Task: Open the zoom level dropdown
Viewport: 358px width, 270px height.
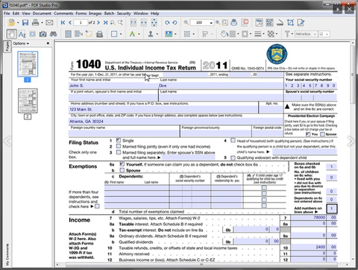Action: pos(211,23)
